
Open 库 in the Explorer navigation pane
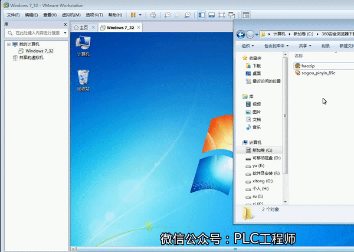(251, 97)
